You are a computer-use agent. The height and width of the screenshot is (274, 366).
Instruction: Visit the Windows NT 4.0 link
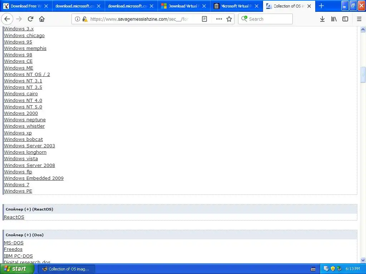coord(23,100)
